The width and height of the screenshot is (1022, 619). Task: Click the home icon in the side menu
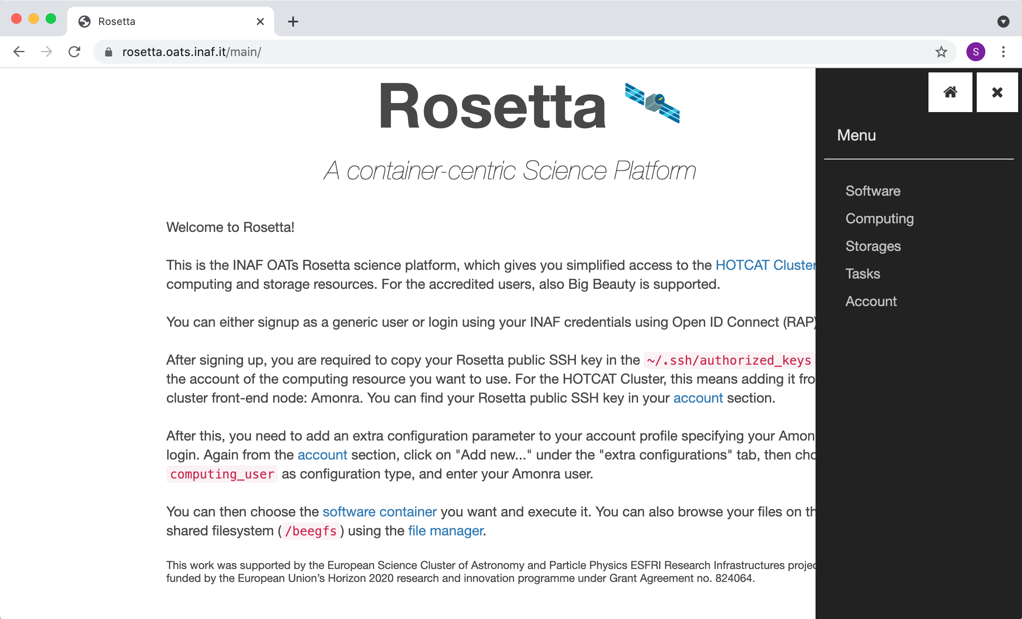point(950,92)
